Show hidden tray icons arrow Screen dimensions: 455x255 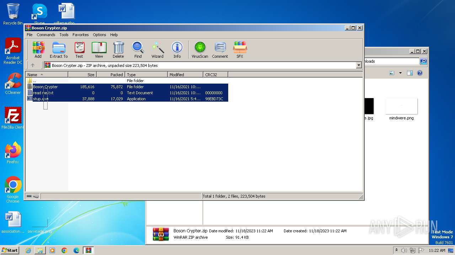pyautogui.click(x=396, y=250)
